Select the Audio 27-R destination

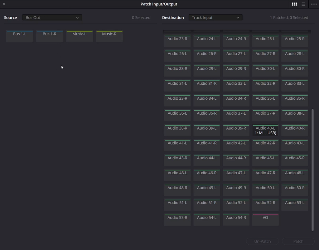coord(265,56)
